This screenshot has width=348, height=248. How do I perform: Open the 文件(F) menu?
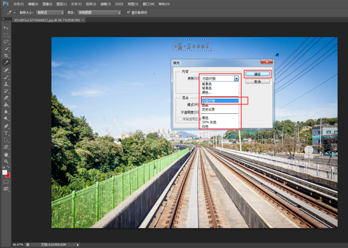18,4
